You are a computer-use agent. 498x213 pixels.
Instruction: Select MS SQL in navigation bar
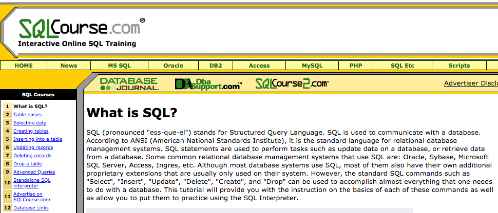[119, 66]
